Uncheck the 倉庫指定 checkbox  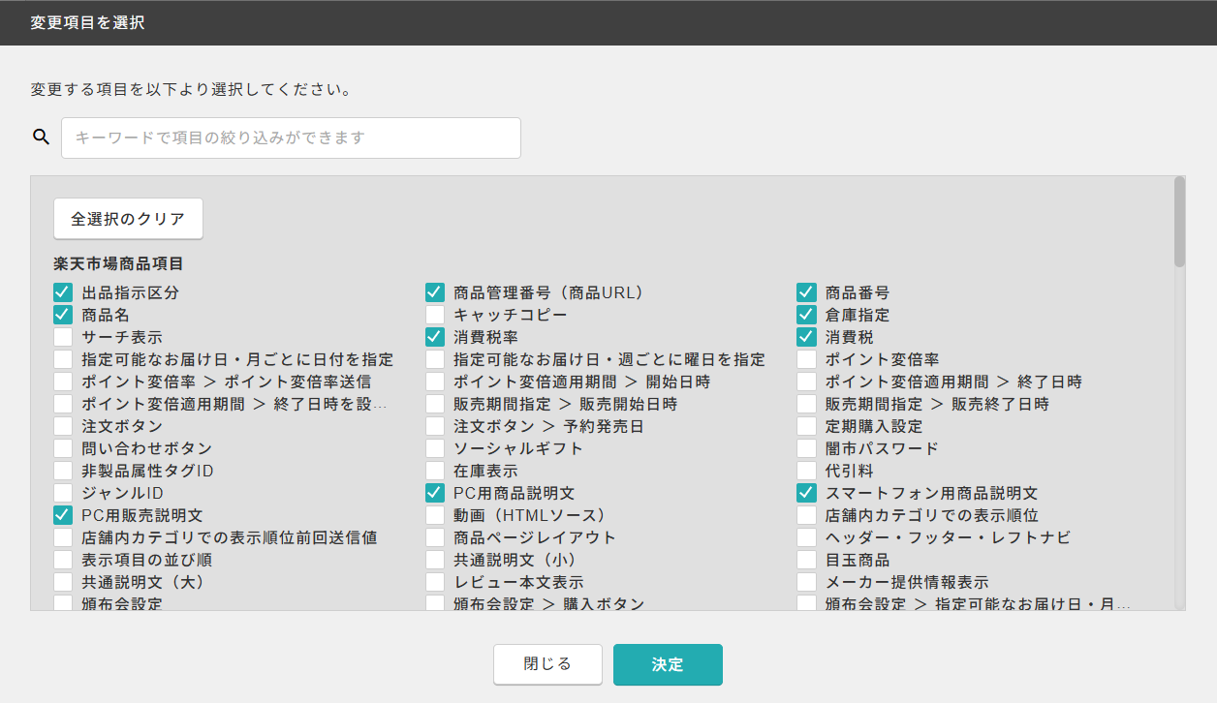[807, 315]
